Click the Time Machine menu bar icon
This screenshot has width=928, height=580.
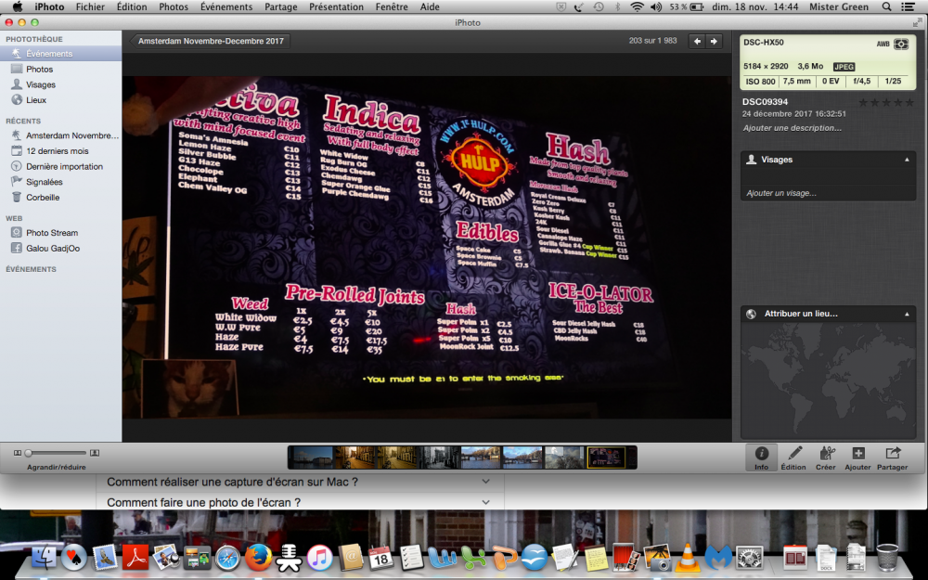599,7
